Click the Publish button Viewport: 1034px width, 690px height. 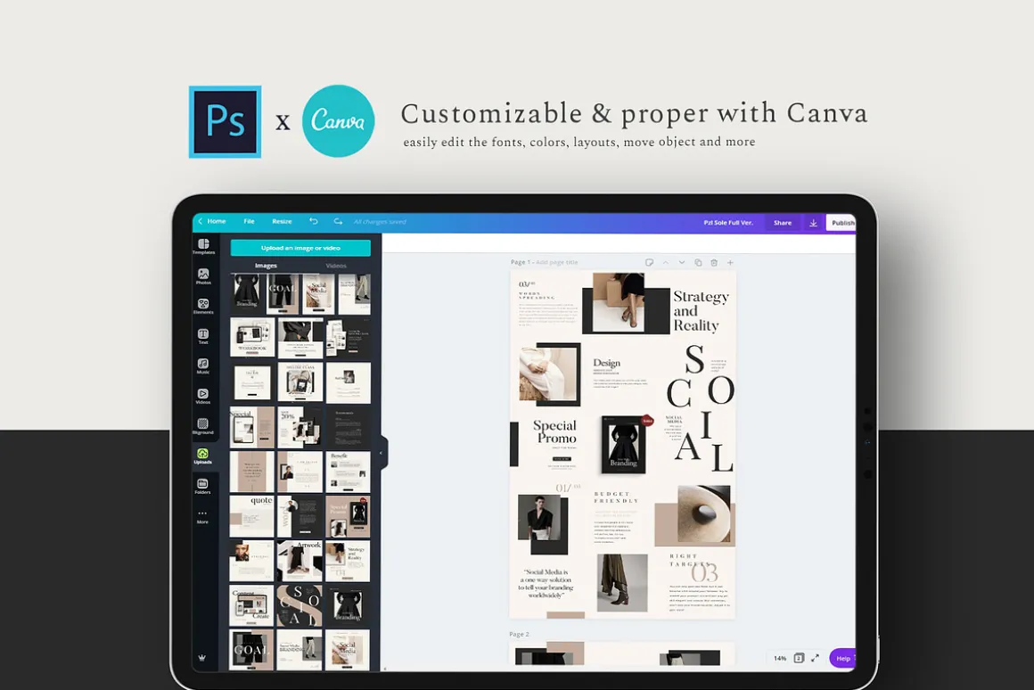pyautogui.click(x=841, y=223)
